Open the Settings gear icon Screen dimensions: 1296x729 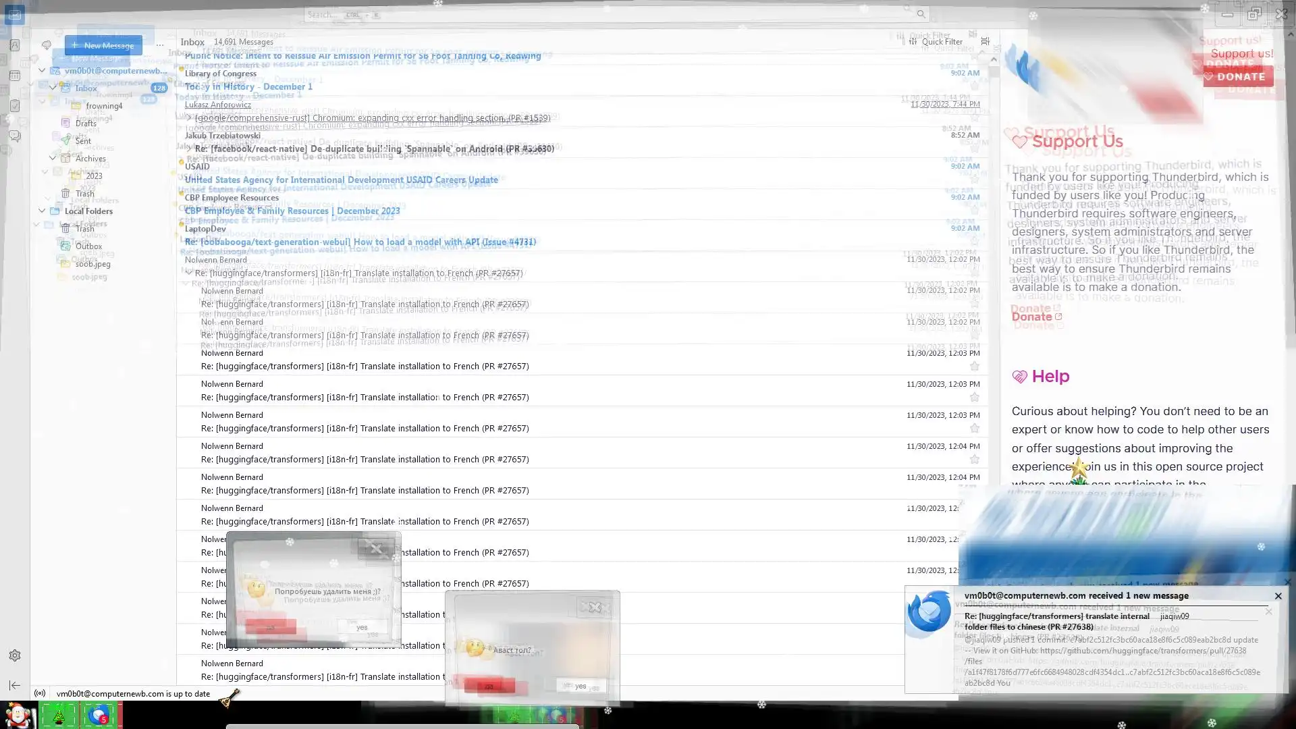point(15,655)
